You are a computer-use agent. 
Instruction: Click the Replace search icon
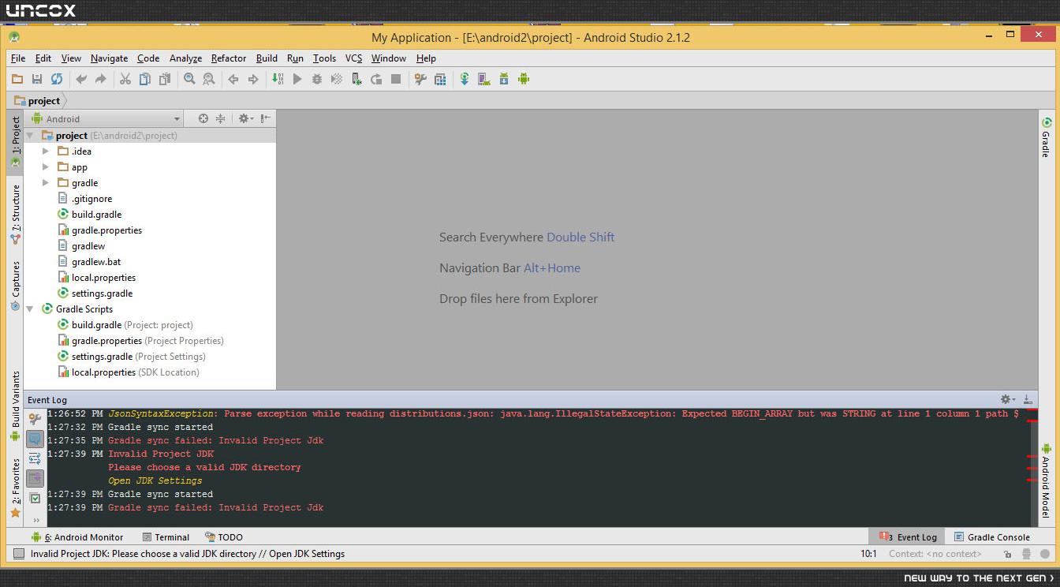point(209,79)
